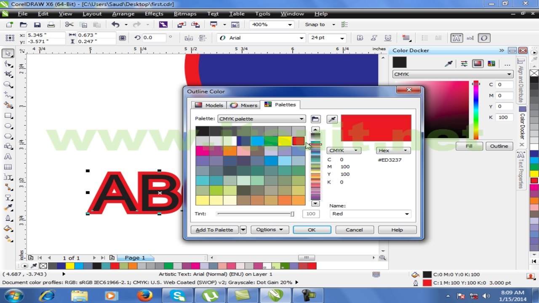Click the Cut scissors icon

[x=69, y=25]
